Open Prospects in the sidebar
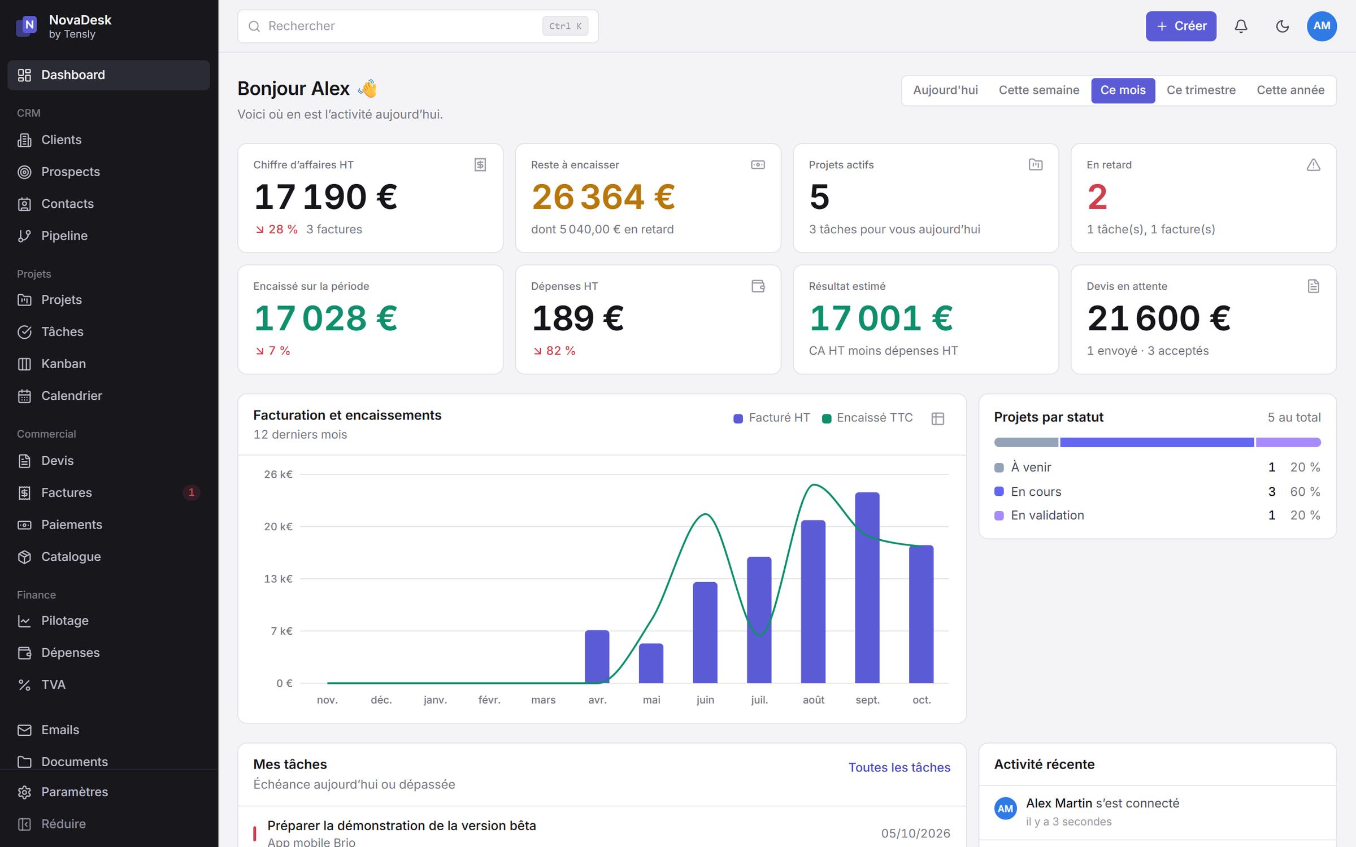Viewport: 1356px width, 847px height. 108,172
